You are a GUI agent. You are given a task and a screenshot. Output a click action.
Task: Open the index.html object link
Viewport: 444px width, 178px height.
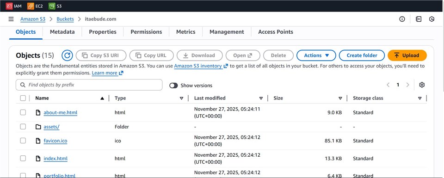pyautogui.click(x=55, y=159)
